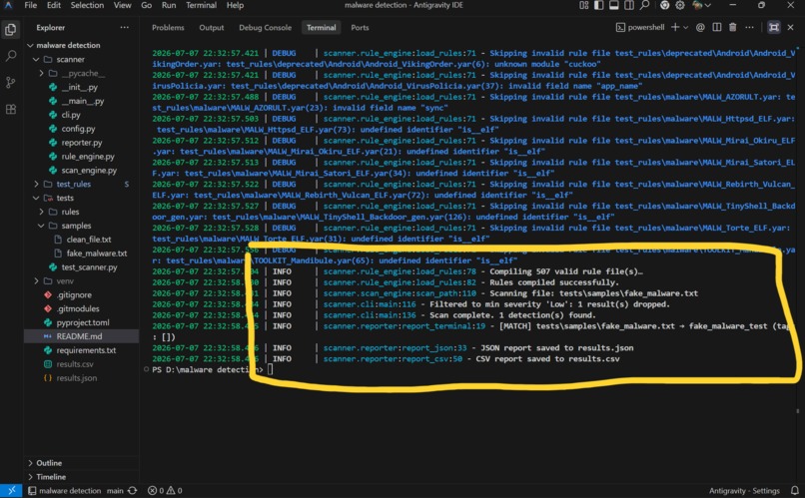The width and height of the screenshot is (805, 498).
Task: Select README.md in explorer
Action: point(81,336)
